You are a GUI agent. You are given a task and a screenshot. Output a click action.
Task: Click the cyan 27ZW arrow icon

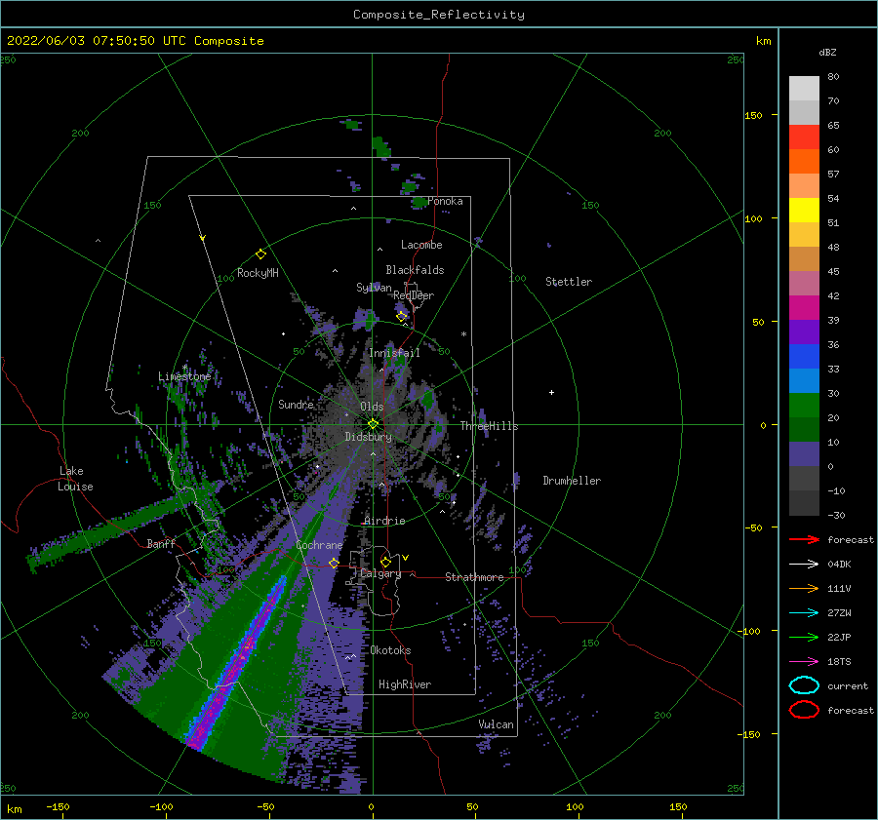[x=804, y=613]
